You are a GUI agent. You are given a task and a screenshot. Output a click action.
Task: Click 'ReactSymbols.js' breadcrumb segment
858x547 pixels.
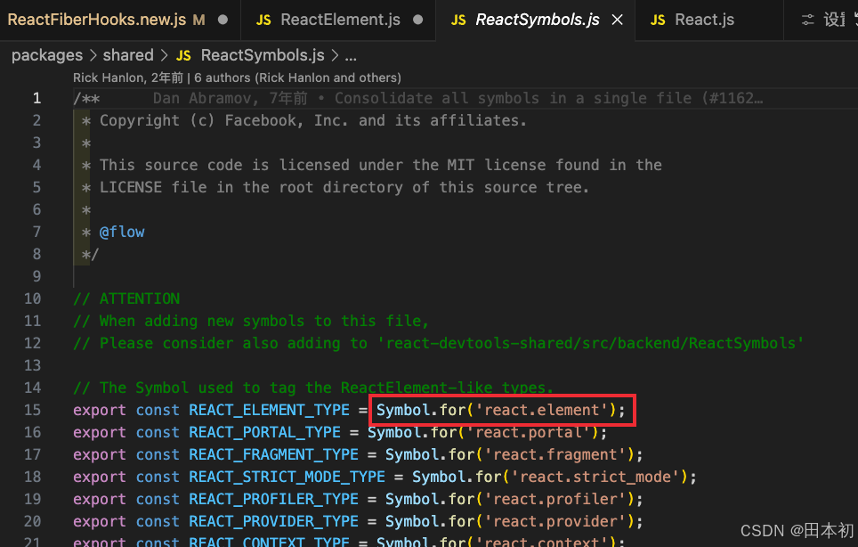coord(263,55)
